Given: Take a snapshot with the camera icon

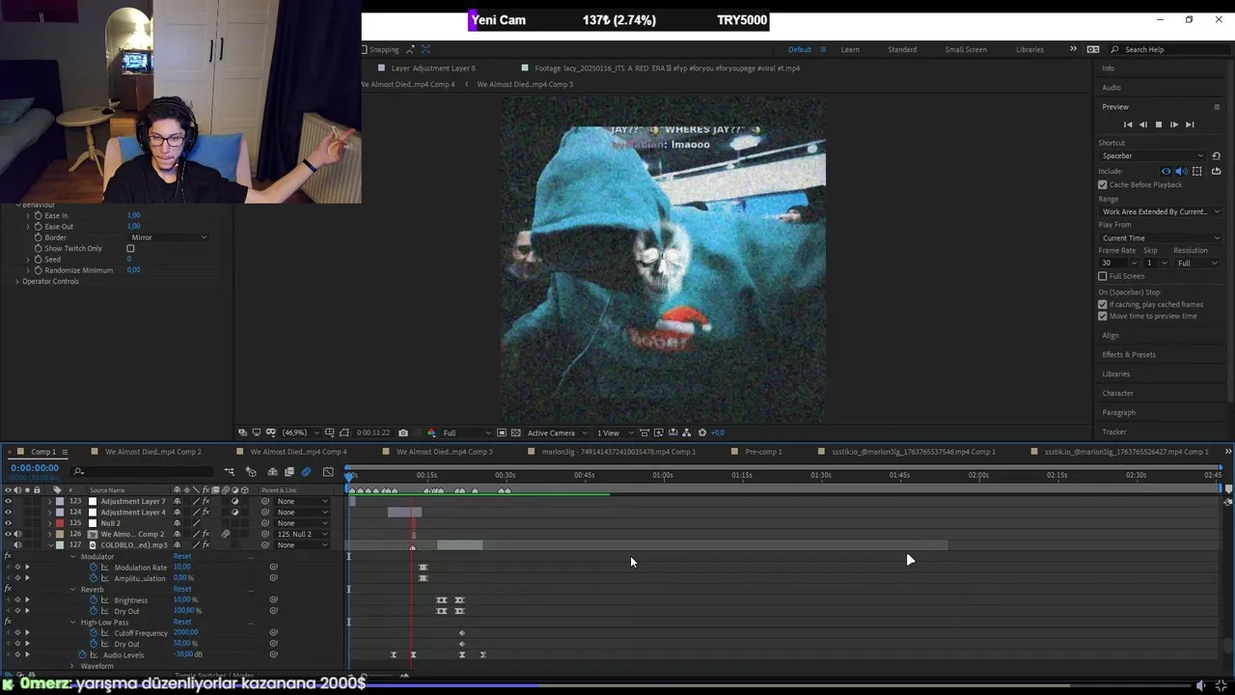Looking at the screenshot, I should click(403, 432).
